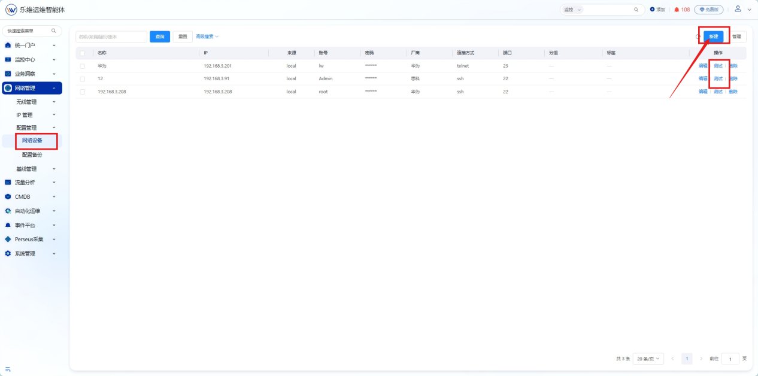Screen dimensions: 758x376
Task: Focus the 快速搜索菜单 search field
Action: click(32, 31)
